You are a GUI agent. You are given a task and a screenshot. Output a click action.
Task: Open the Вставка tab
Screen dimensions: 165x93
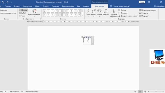click(16, 6)
